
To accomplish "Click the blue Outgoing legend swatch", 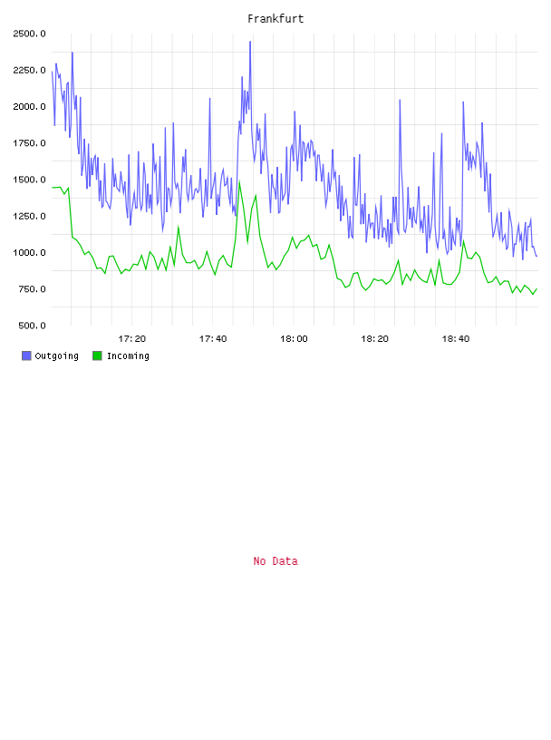I will click(26, 355).
